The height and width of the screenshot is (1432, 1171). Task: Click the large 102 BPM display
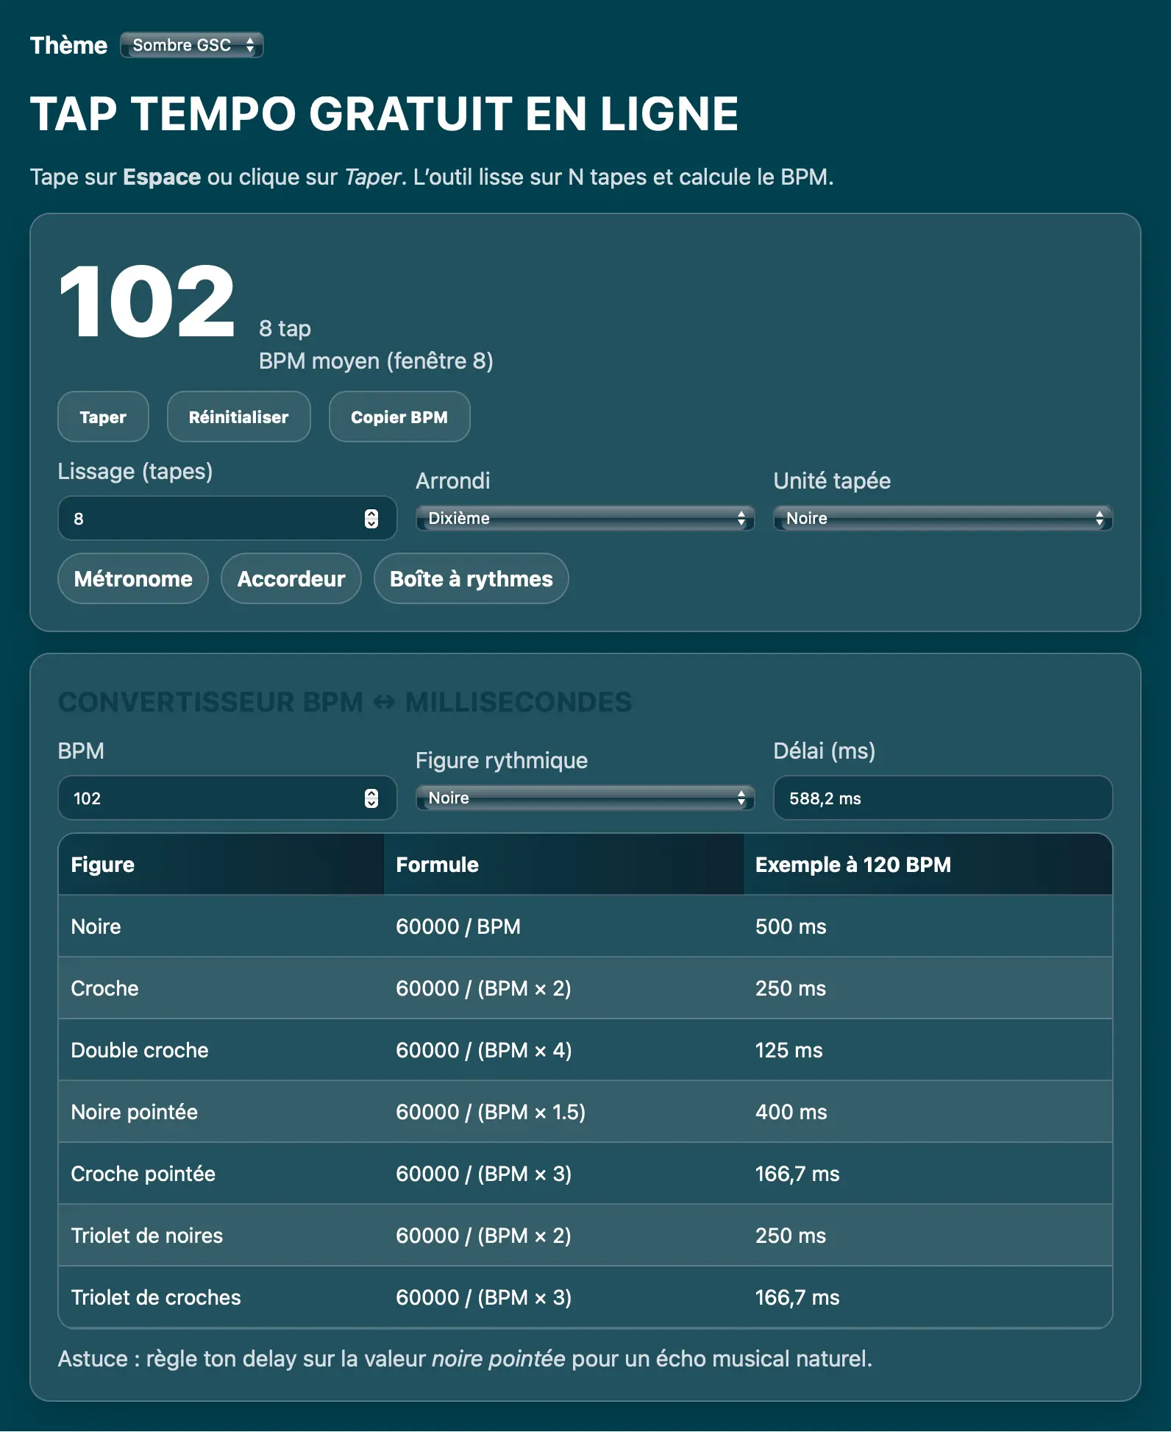pyautogui.click(x=147, y=302)
